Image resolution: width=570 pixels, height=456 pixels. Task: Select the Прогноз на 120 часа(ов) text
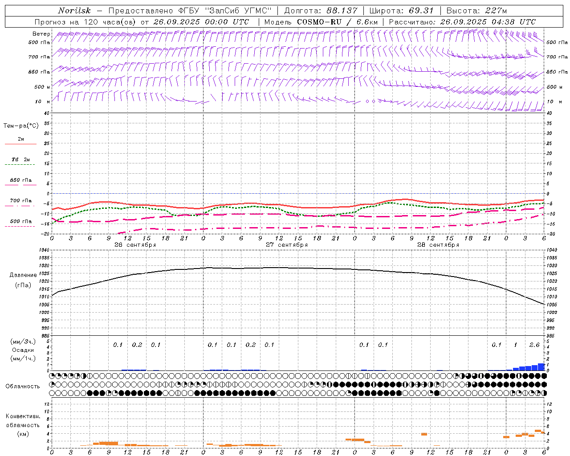(x=85, y=22)
